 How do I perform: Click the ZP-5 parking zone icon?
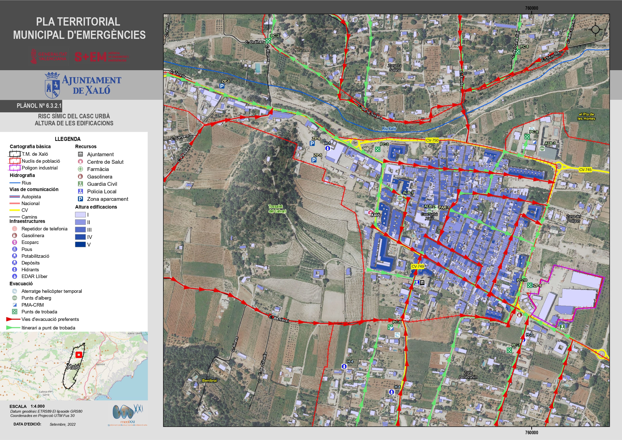[x=314, y=160]
